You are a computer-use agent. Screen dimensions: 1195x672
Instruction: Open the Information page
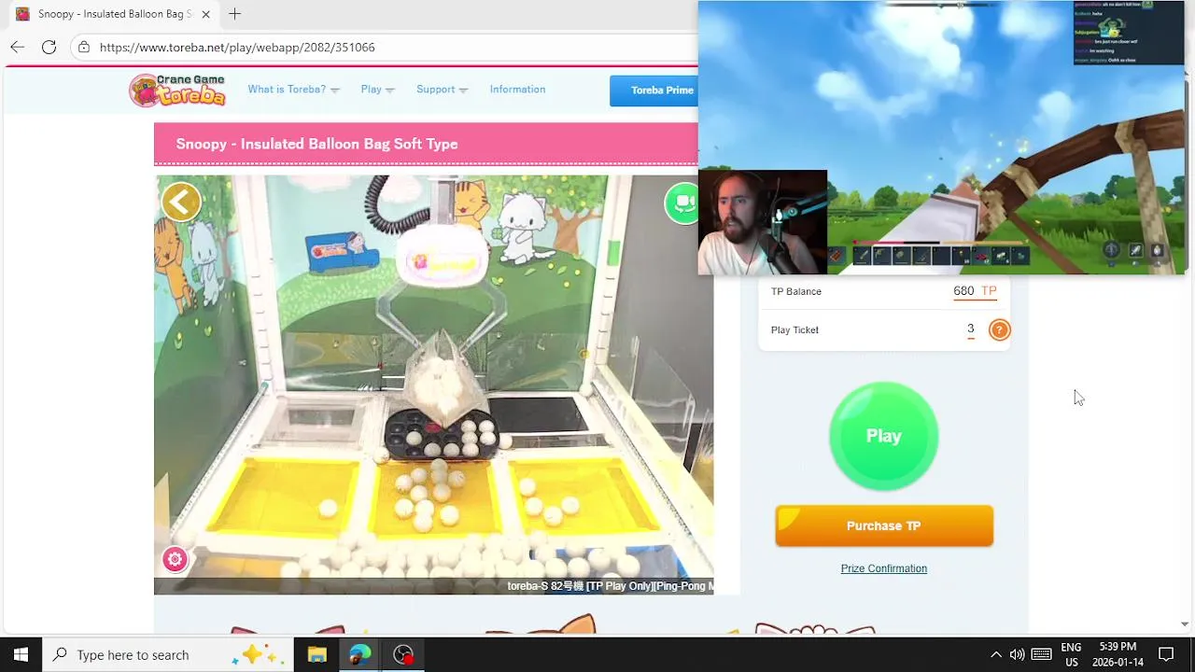[x=517, y=90]
